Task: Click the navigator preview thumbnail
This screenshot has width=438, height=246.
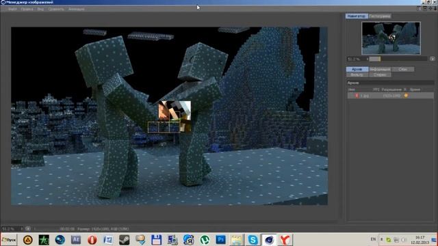Action: (x=391, y=38)
